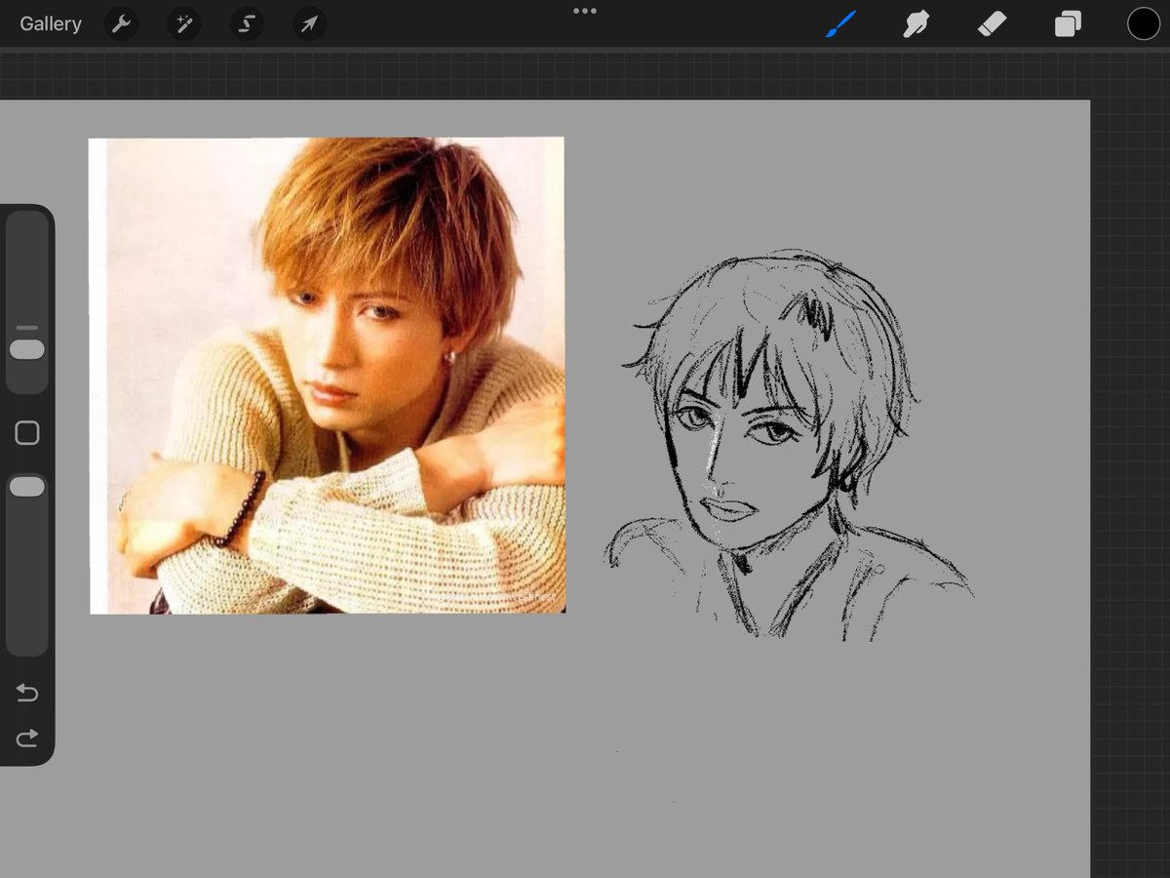This screenshot has width=1170, height=878.
Task: Redo the last action
Action: coord(27,738)
